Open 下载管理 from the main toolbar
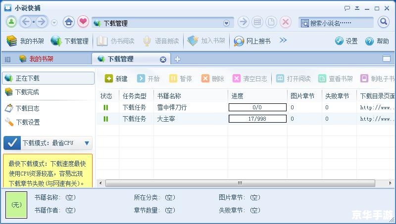Image resolution: width=396 pixels, height=224 pixels. point(70,41)
